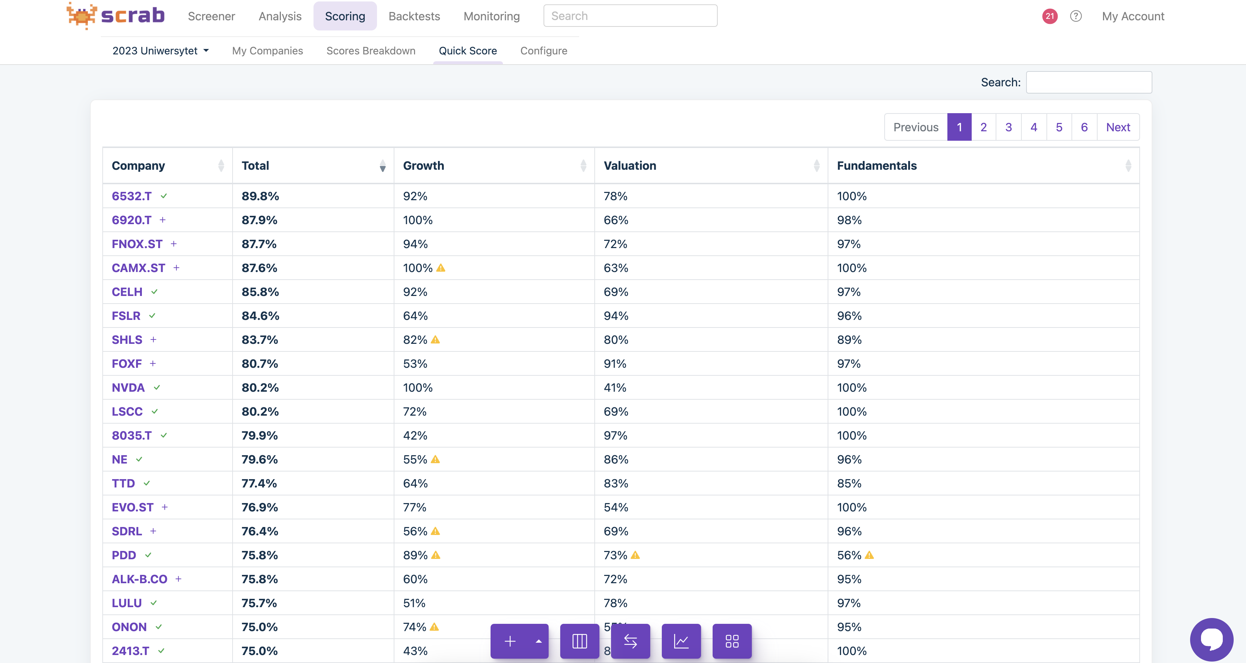Open the line chart icon button
The image size is (1246, 663).
click(681, 641)
